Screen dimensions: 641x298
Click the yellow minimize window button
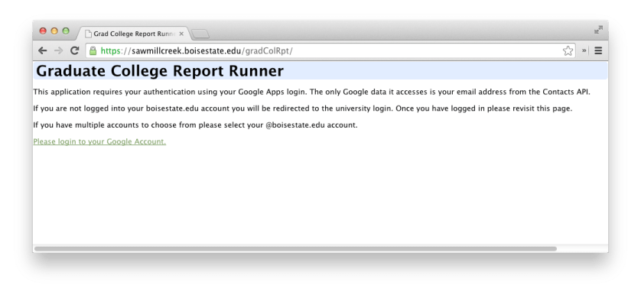click(x=54, y=31)
